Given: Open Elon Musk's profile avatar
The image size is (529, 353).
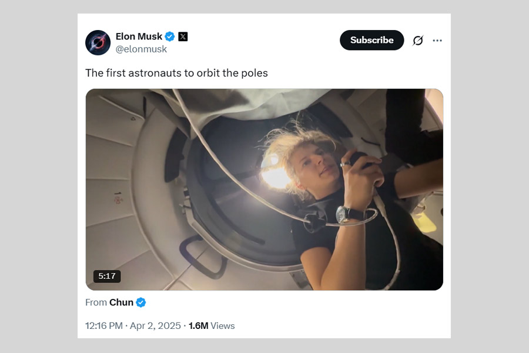Looking at the screenshot, I should pos(98,42).
